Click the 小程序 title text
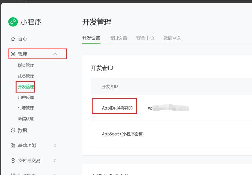The width and height of the screenshot is (252, 175). click(x=31, y=22)
